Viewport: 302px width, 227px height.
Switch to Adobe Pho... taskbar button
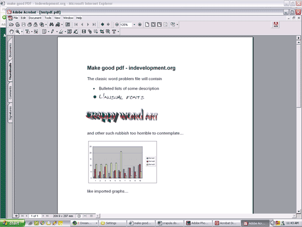click(x=198, y=223)
